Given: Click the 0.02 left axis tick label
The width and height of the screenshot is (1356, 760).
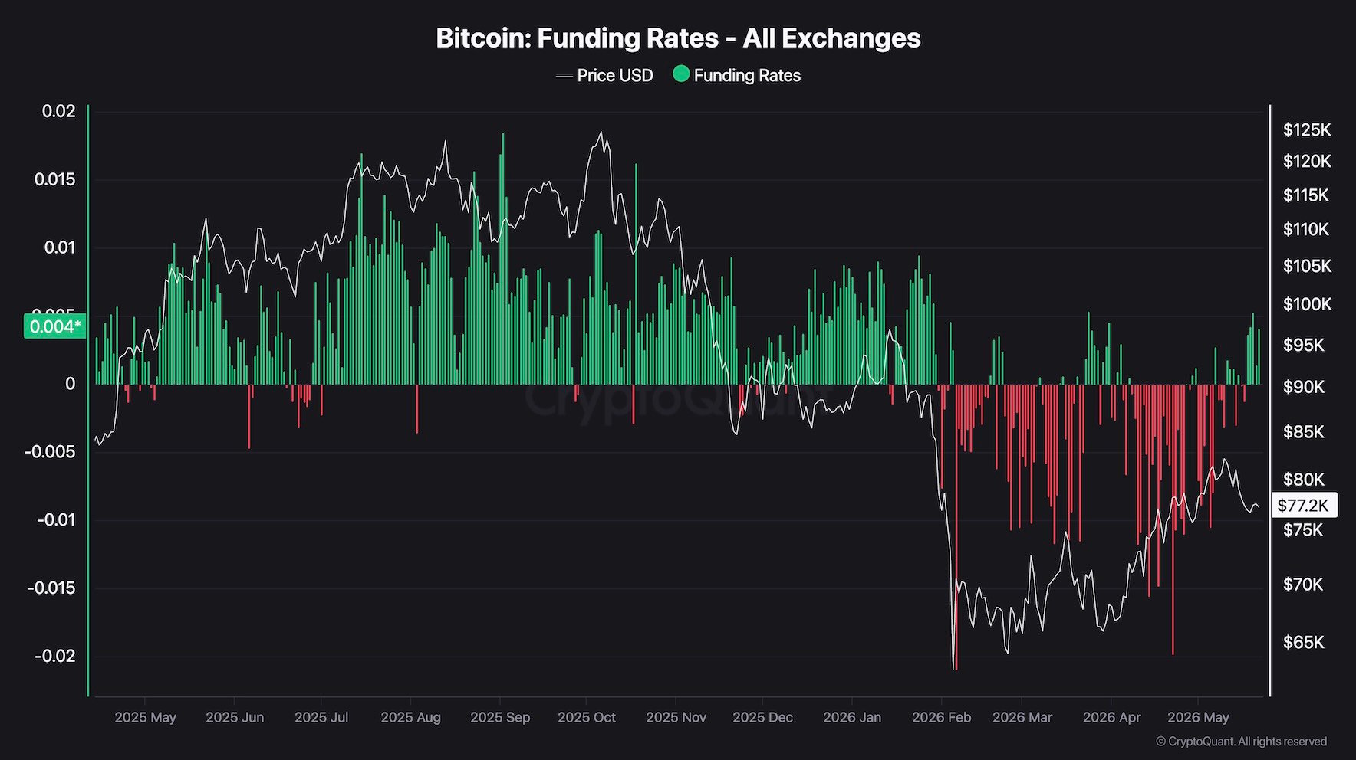Looking at the screenshot, I should coord(59,111).
